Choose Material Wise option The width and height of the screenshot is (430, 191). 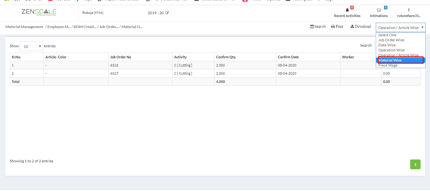[x=400, y=60]
